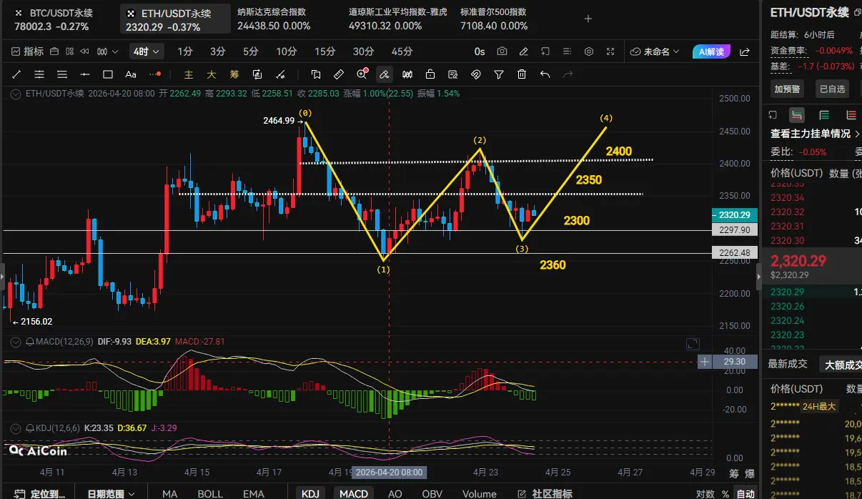Open the 4时 timeframe dropdown

click(147, 51)
